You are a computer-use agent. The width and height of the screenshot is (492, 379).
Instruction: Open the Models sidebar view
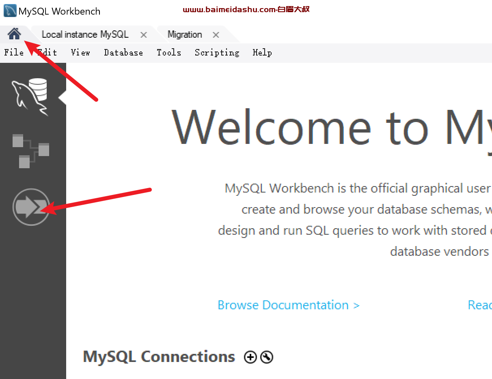coord(31,152)
